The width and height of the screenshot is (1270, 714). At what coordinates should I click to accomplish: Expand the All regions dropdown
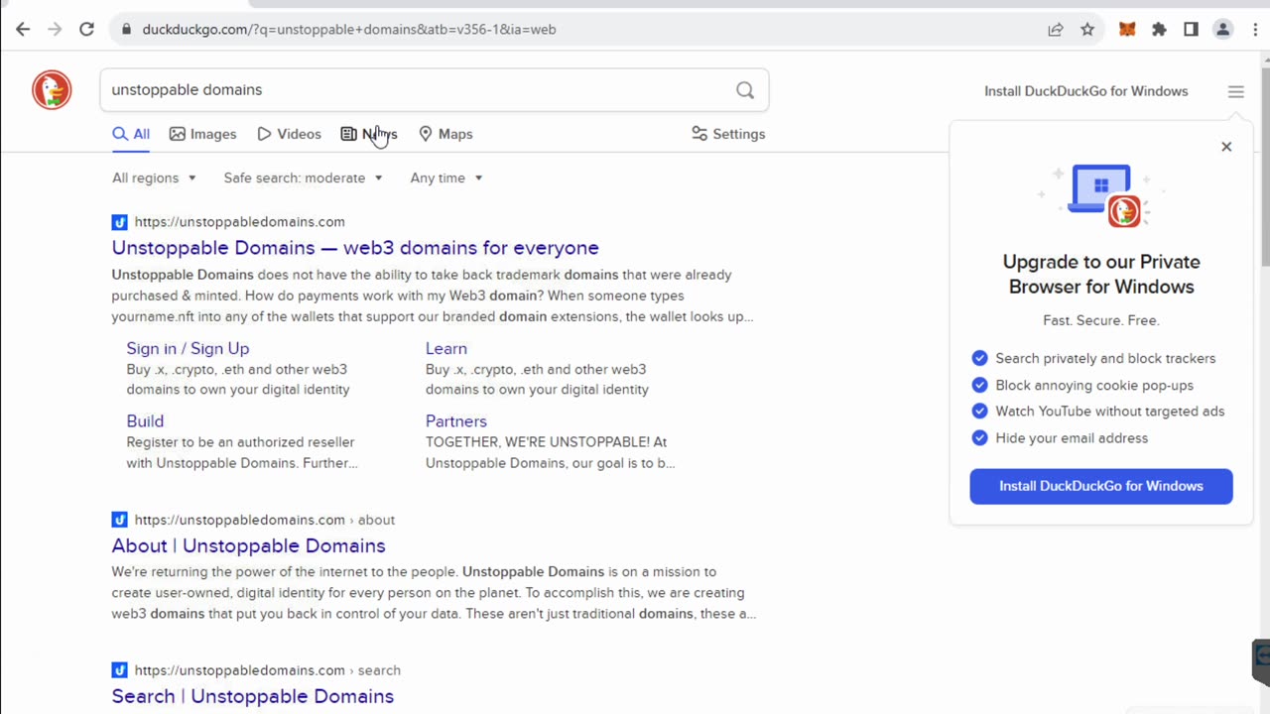tap(154, 178)
